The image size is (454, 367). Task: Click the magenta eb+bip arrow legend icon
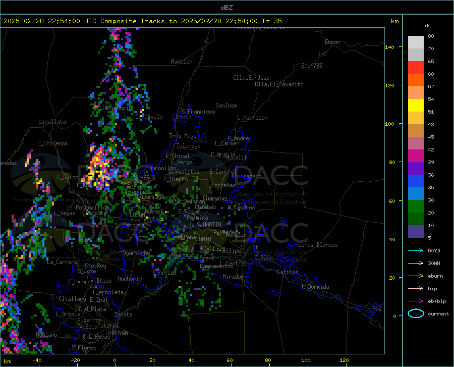[416, 301]
